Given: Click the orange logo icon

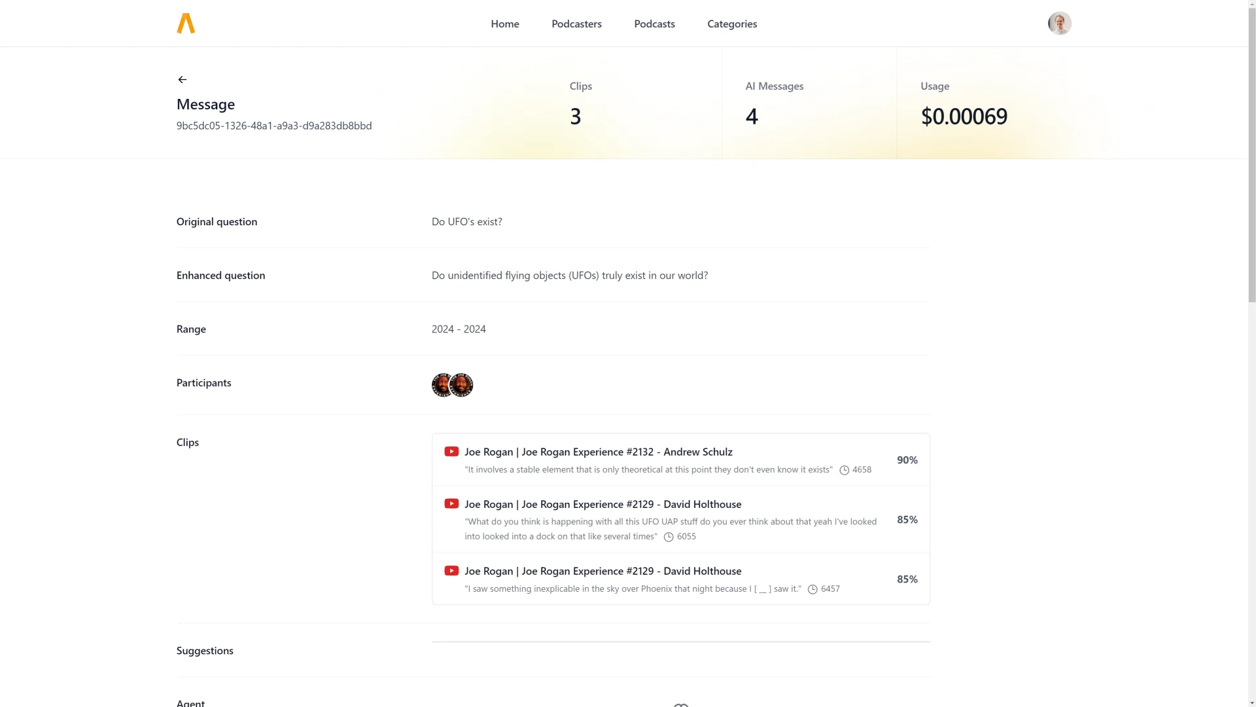Looking at the screenshot, I should [186, 24].
